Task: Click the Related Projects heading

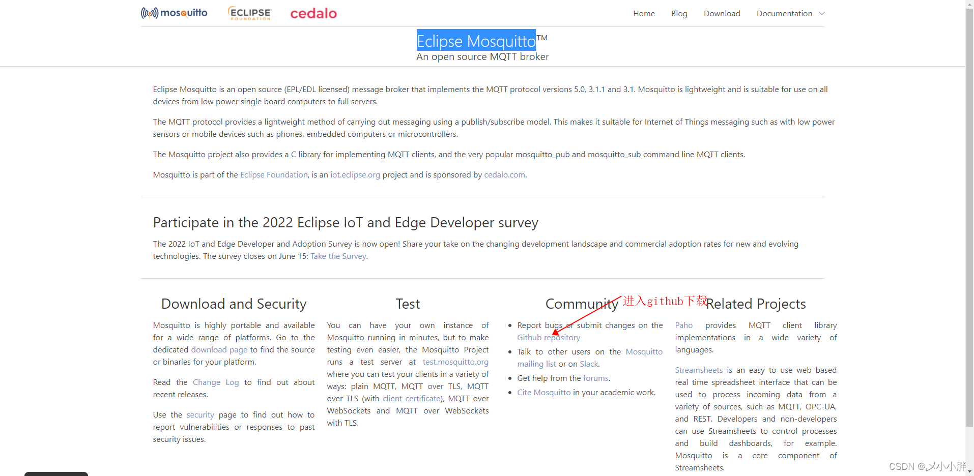Action: (756, 304)
